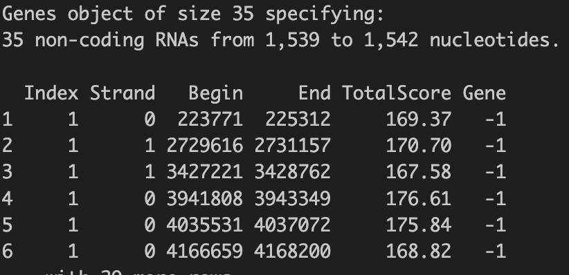Click the '35 non-coding RNAs' summary line
Image resolution: width=569 pixels, height=275 pixels.
281,40
